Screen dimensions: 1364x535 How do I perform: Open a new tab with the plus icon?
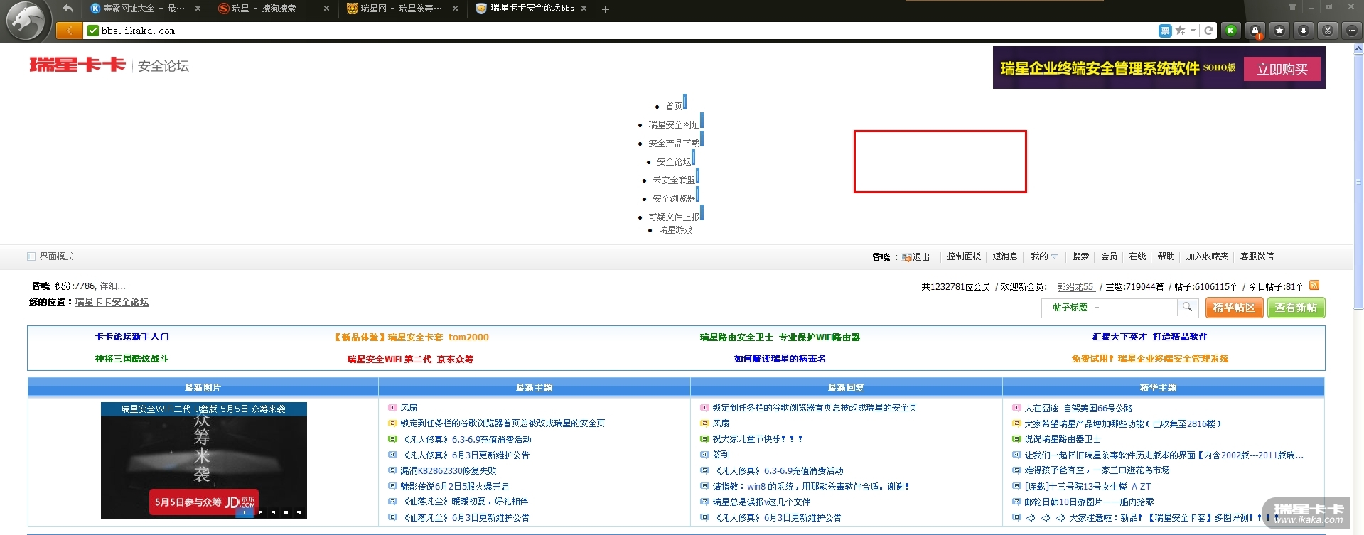click(x=606, y=9)
